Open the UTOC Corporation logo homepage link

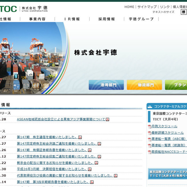pos(24,9)
